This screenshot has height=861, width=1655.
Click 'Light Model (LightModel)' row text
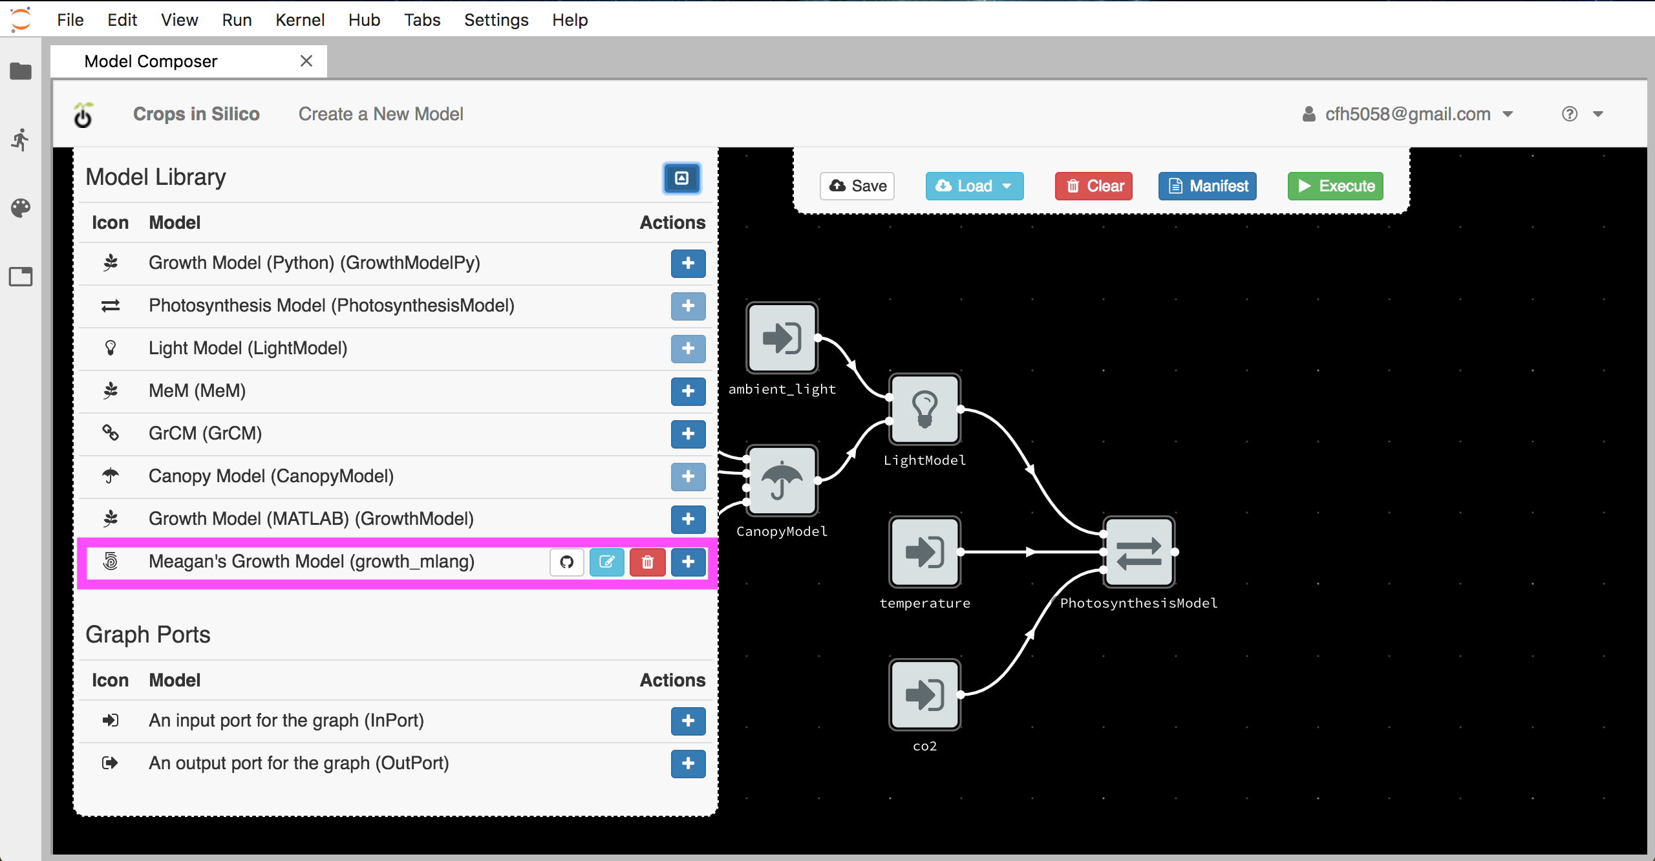click(248, 348)
